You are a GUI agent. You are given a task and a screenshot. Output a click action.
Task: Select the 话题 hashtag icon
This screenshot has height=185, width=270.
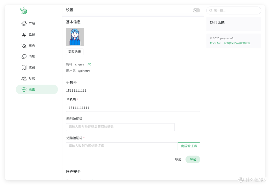(x=24, y=35)
